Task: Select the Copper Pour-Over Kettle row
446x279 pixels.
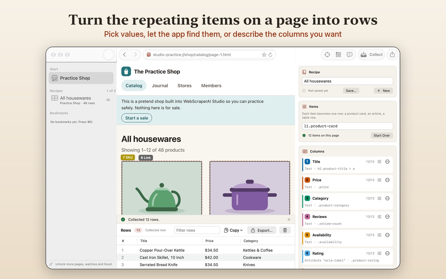Action: pyautogui.click(x=206, y=250)
